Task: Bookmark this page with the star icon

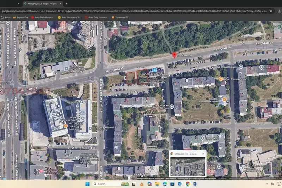Action: [x=271, y=11]
